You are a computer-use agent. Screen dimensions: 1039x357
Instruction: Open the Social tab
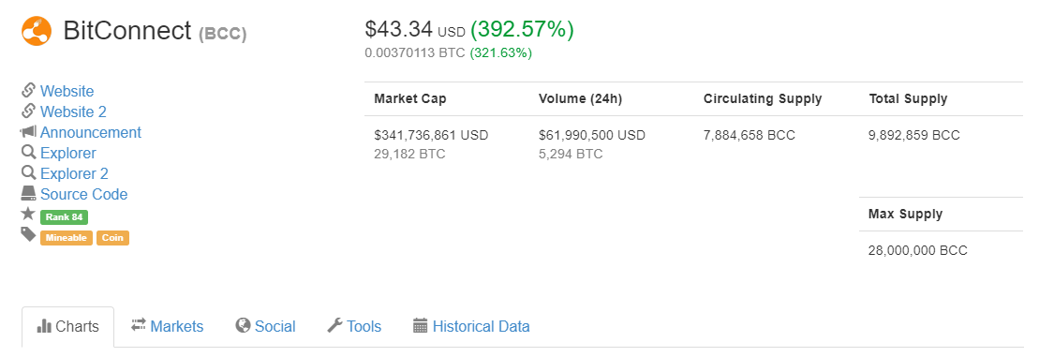coord(266,326)
